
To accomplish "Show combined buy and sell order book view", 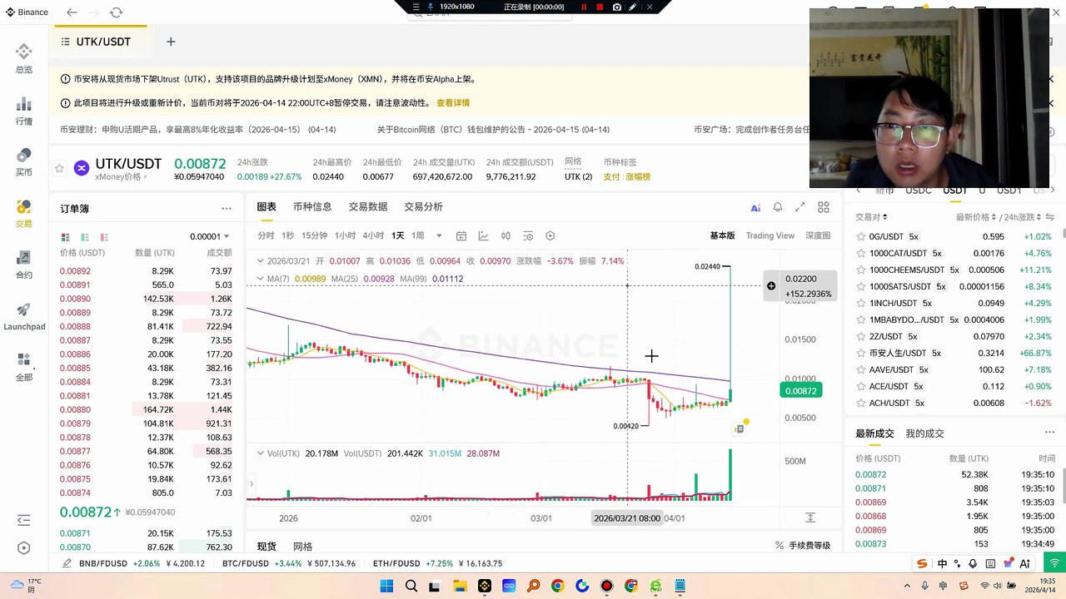I will click(x=66, y=237).
